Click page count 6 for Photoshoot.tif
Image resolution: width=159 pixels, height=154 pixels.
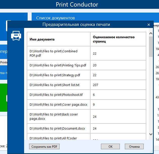click(94, 95)
